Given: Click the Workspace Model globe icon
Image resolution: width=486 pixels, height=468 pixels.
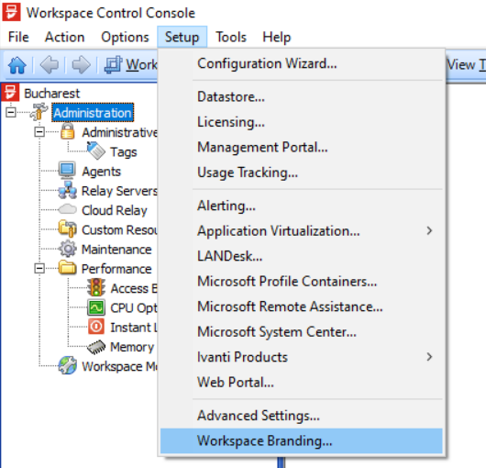Looking at the screenshot, I should (67, 365).
